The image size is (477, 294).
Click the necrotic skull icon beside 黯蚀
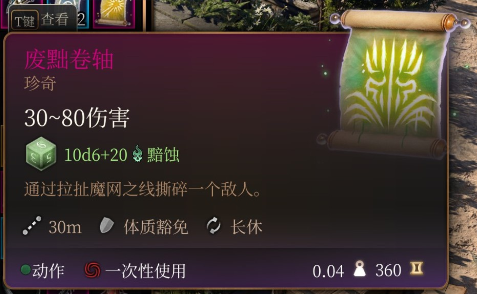pyautogui.click(x=138, y=156)
